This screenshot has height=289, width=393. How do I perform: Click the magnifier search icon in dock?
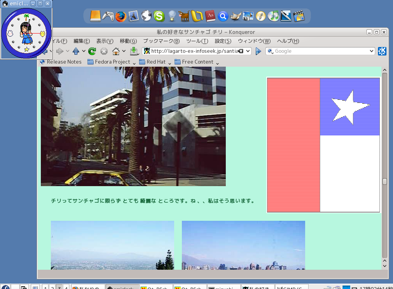click(x=223, y=16)
